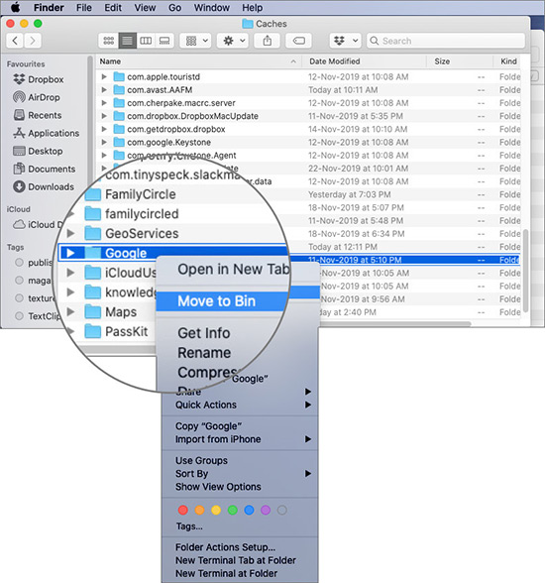
Task: Go back using the back arrow button
Action: (15, 41)
